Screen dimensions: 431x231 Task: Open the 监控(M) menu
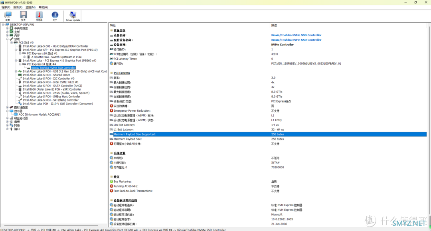[30, 8]
